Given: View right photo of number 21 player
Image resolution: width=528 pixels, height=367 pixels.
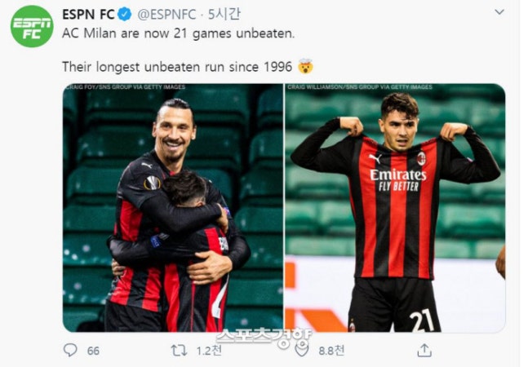Looking at the screenshot, I should point(395,207).
